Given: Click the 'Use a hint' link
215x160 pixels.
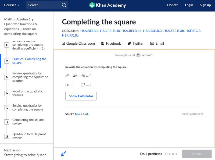Looking at the screenshot, I should pos(82,114).
